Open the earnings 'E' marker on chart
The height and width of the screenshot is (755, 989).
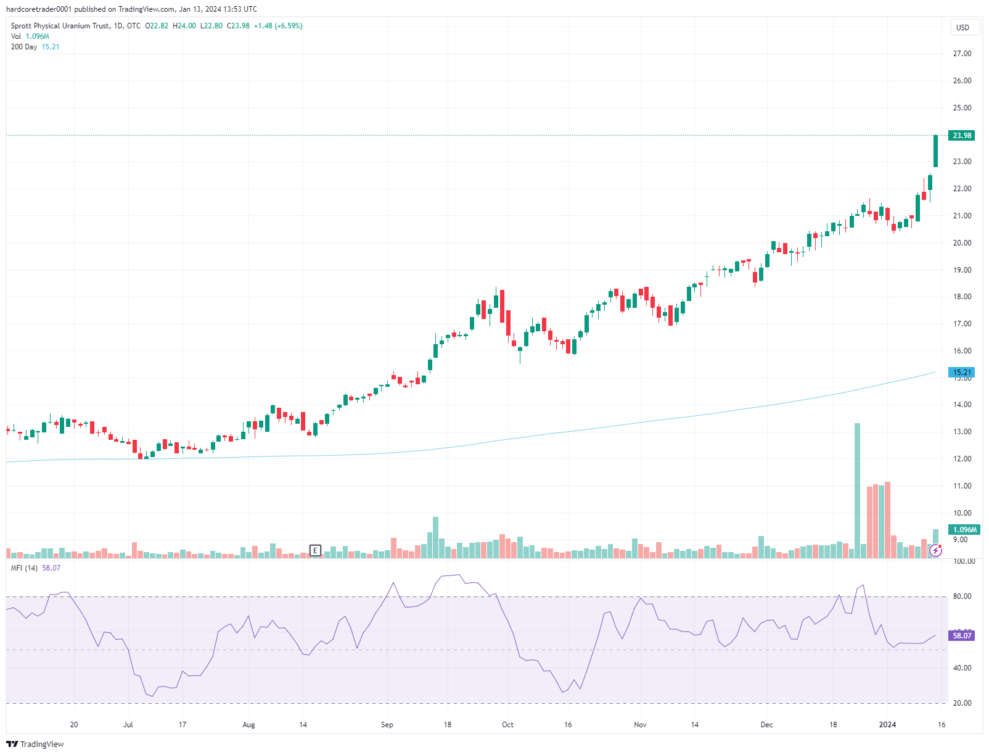pos(315,550)
